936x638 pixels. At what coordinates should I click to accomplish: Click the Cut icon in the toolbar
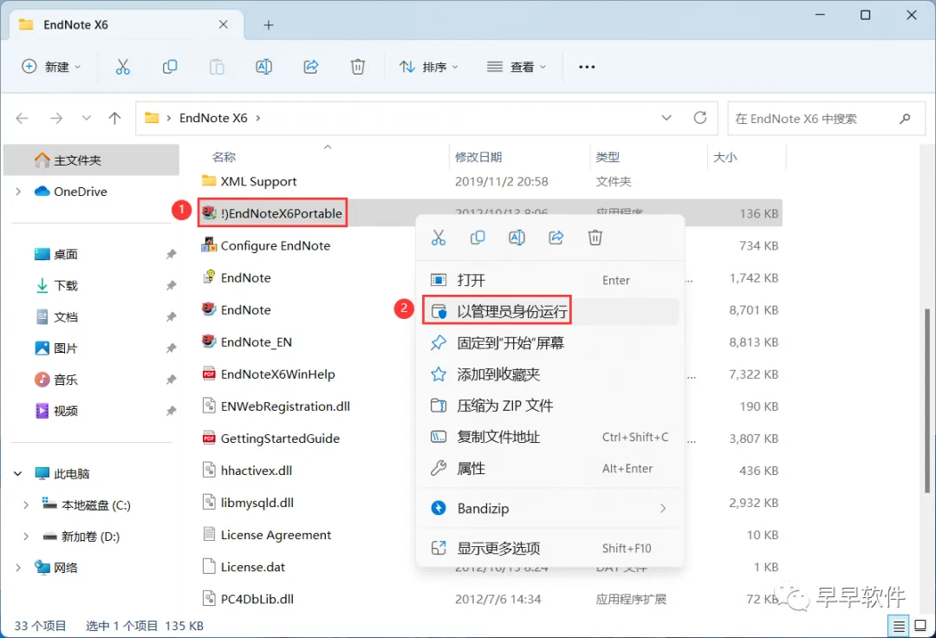coord(122,67)
